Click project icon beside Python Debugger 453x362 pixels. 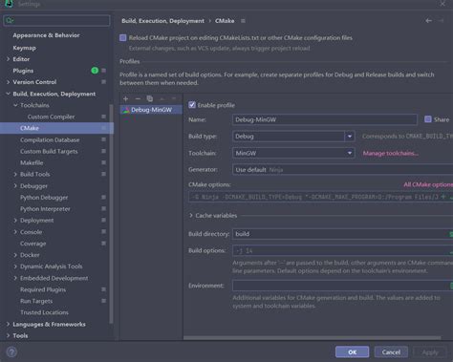(x=104, y=198)
